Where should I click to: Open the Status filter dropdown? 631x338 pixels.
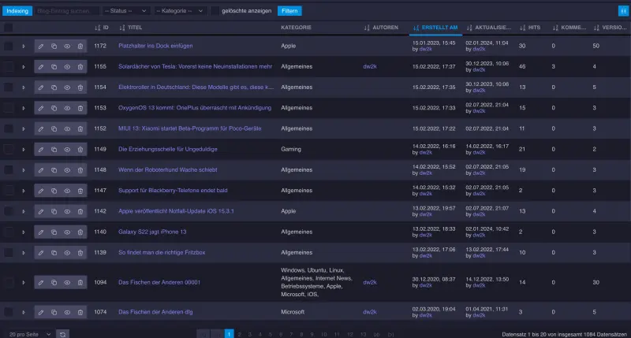(126, 11)
